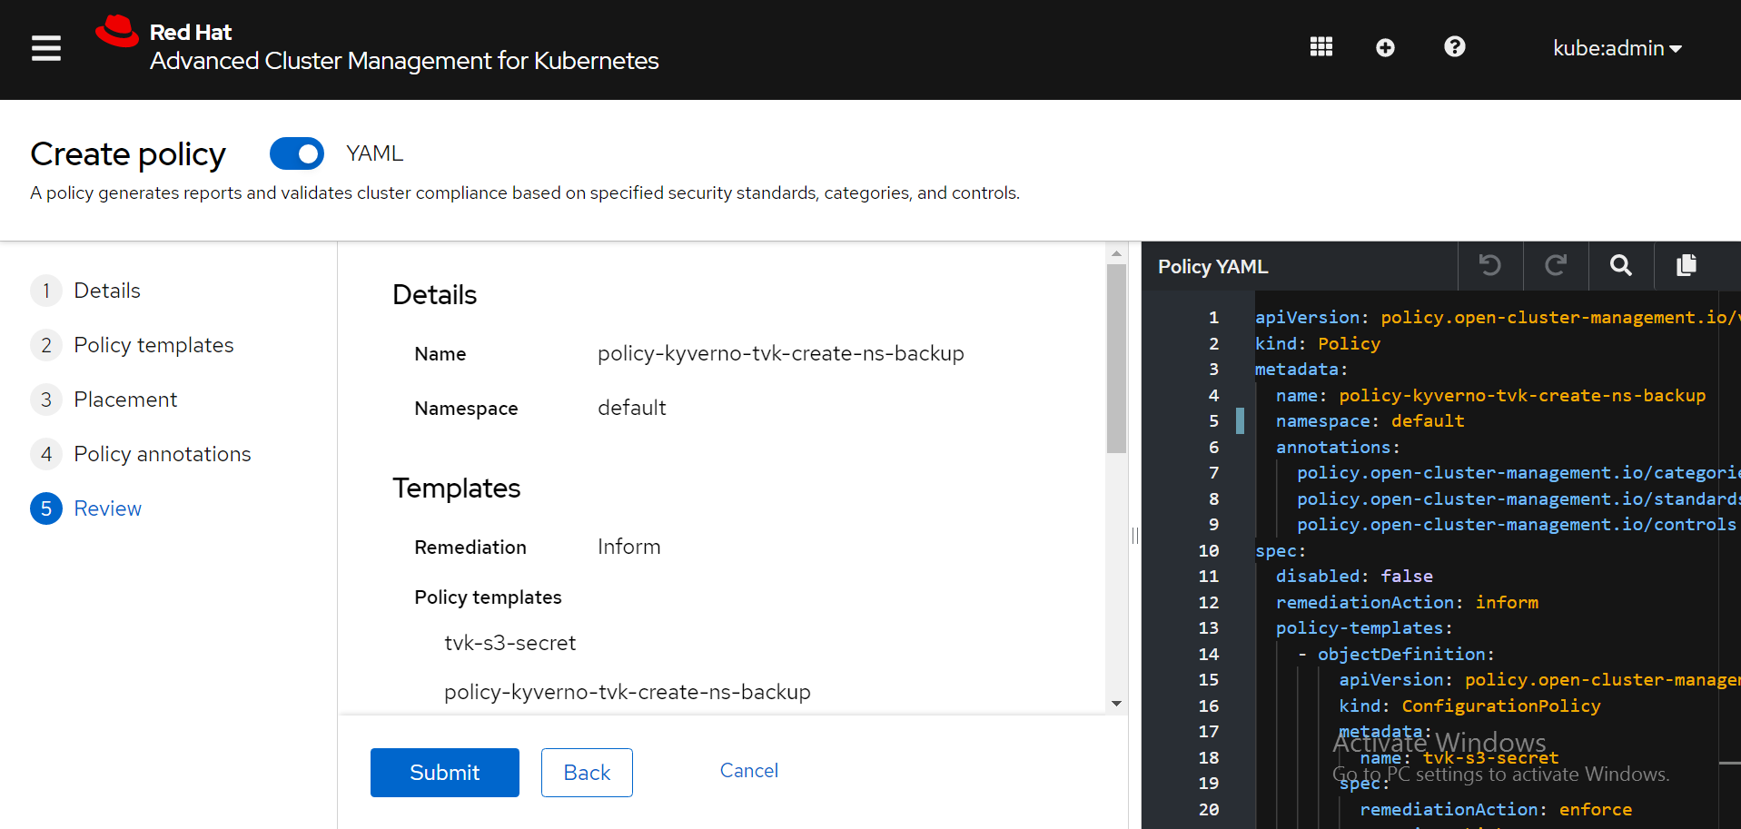Submit the policy
The width and height of the screenshot is (1741, 829).
pos(444,773)
